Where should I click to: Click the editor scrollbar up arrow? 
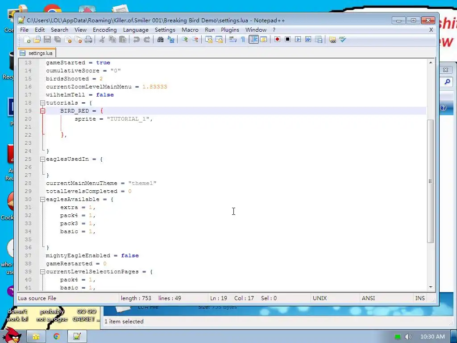(x=431, y=63)
